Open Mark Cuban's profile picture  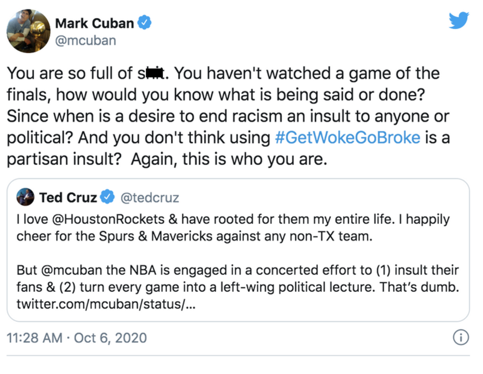(x=29, y=31)
